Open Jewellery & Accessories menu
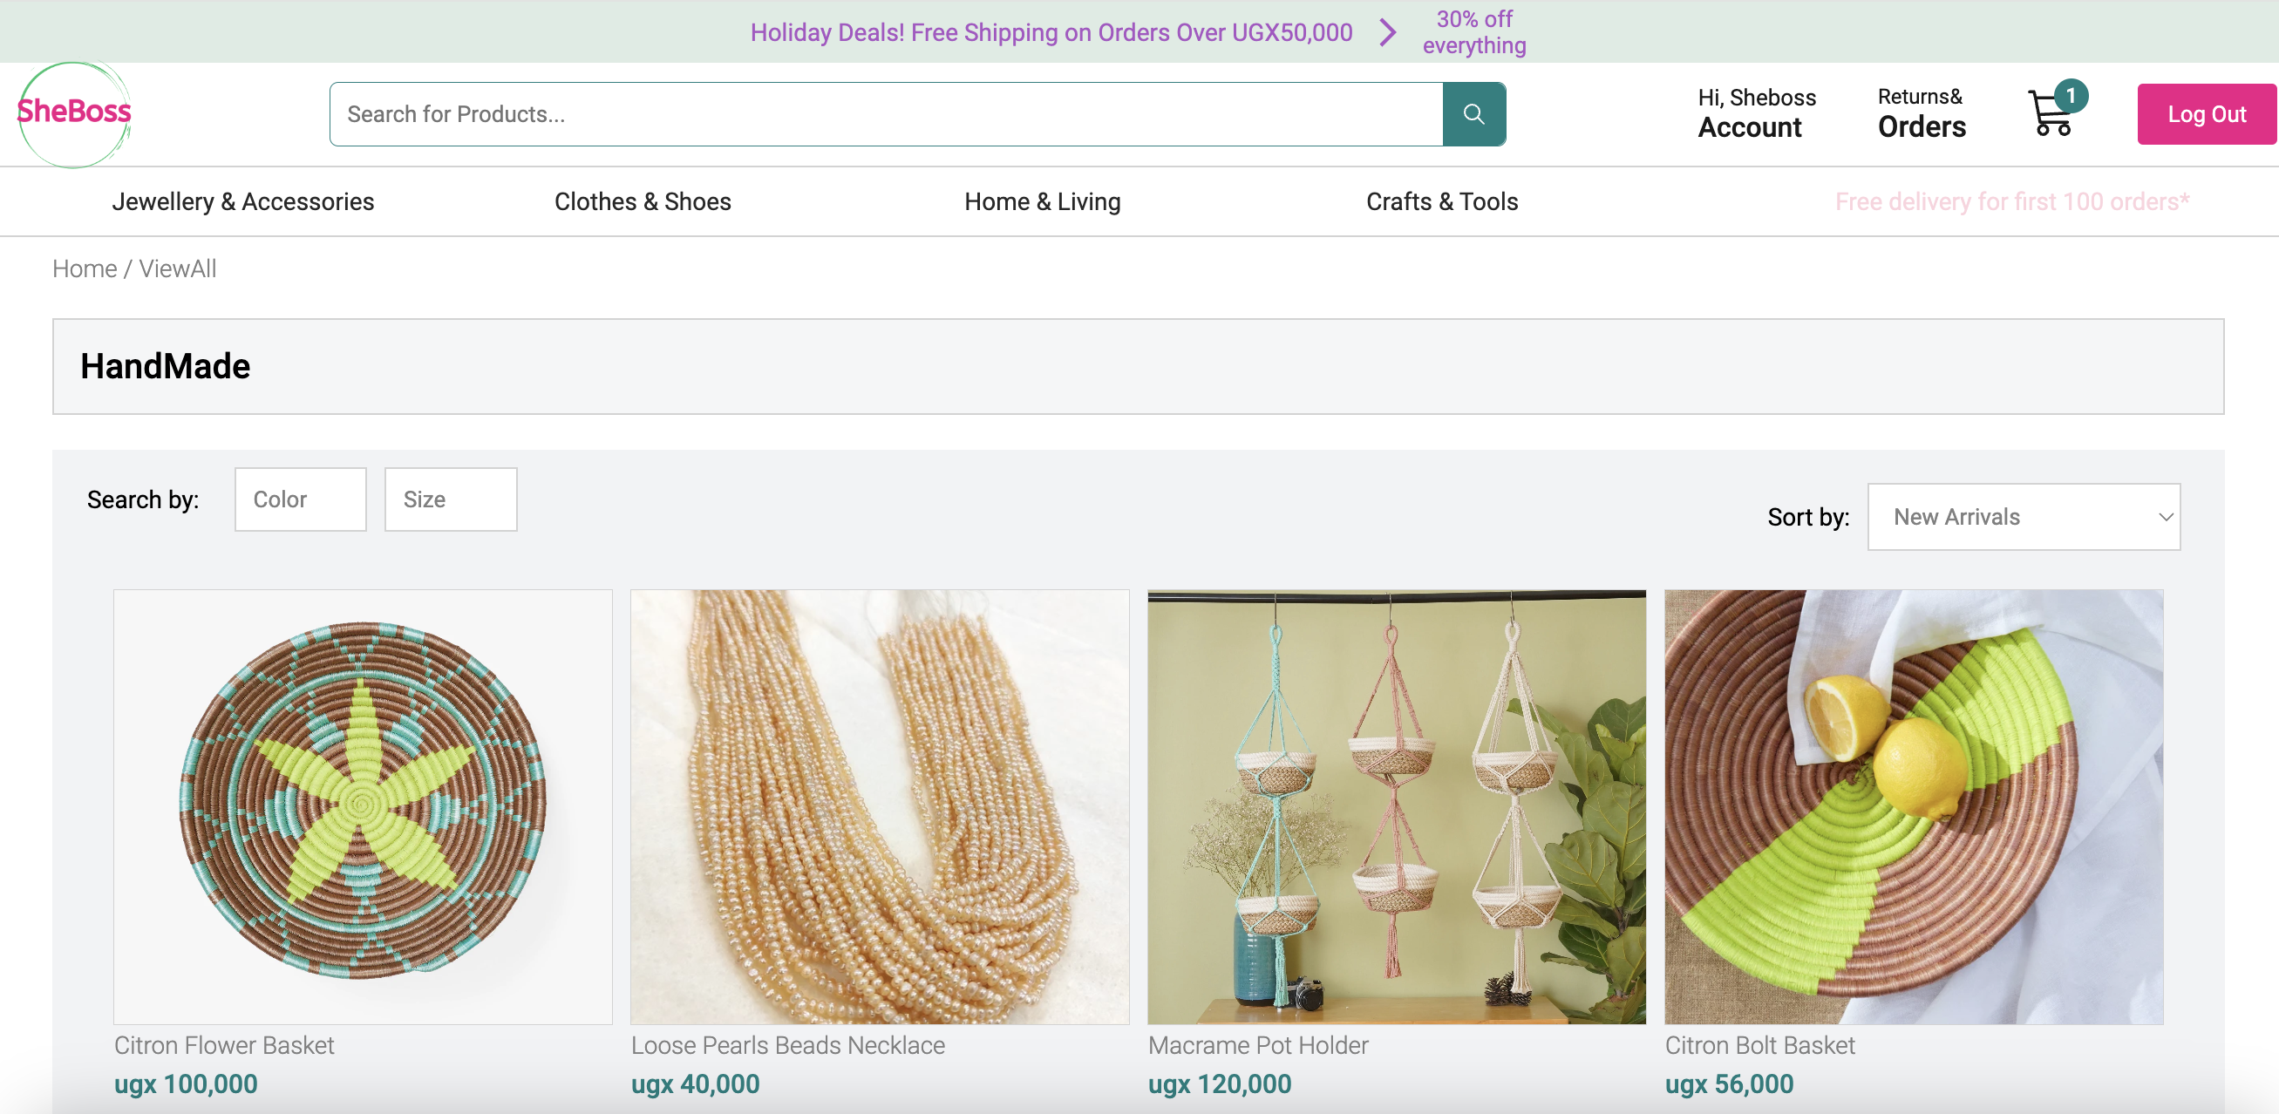Viewport: 2279px width, 1114px height. point(242,201)
